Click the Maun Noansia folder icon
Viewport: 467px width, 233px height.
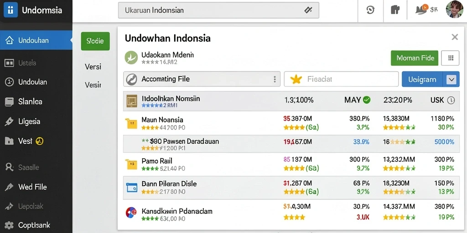coord(131,123)
